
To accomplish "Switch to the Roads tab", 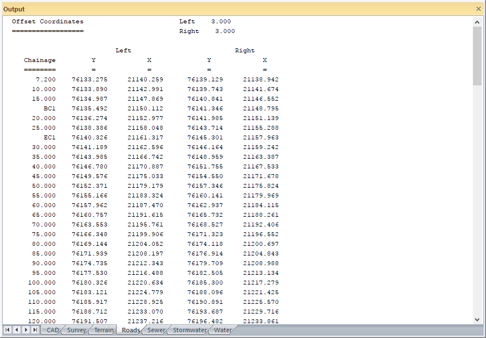I will pos(130,330).
